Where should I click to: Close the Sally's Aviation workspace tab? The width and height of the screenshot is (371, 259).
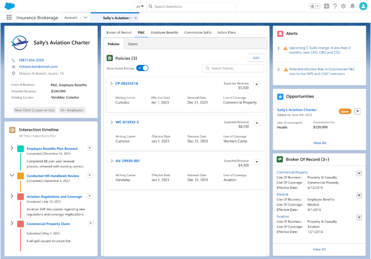(136, 18)
